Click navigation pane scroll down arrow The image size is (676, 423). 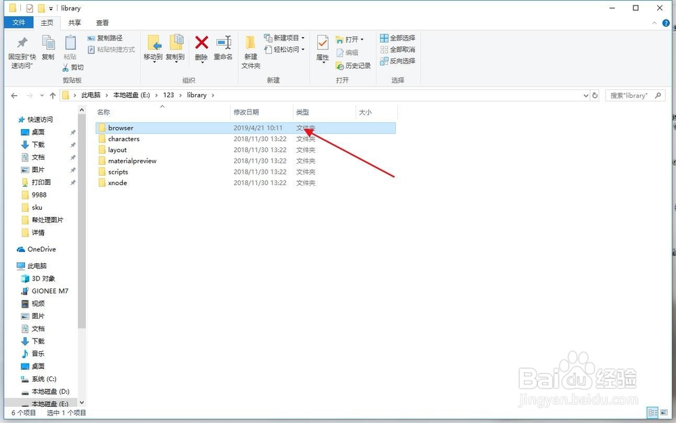[82, 403]
